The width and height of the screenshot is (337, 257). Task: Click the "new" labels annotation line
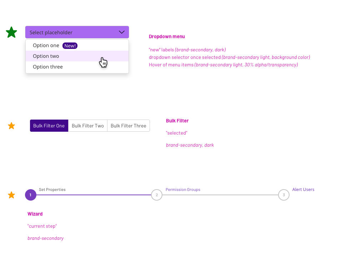point(187,50)
